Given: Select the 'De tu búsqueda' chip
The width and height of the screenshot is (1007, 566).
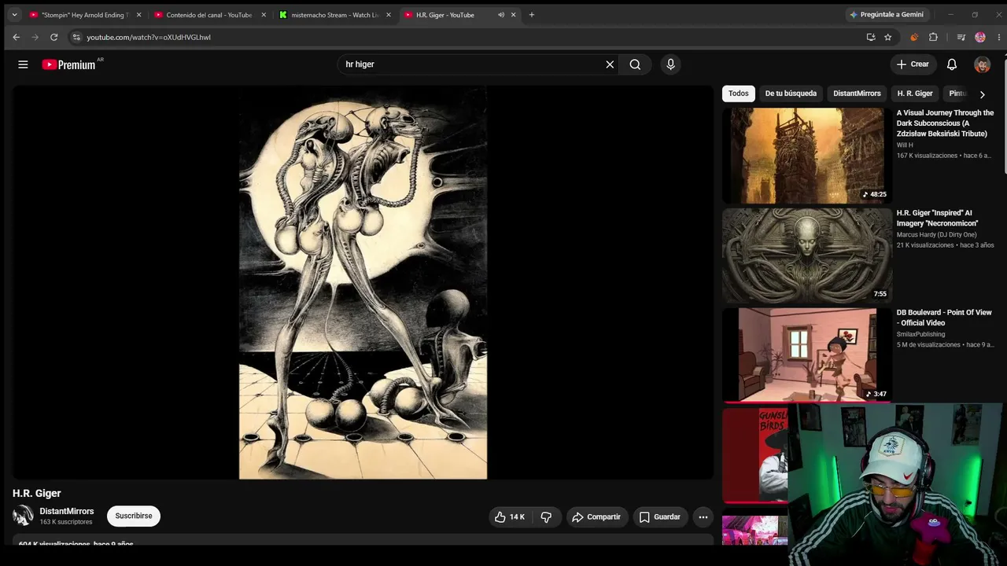Looking at the screenshot, I should click(791, 94).
